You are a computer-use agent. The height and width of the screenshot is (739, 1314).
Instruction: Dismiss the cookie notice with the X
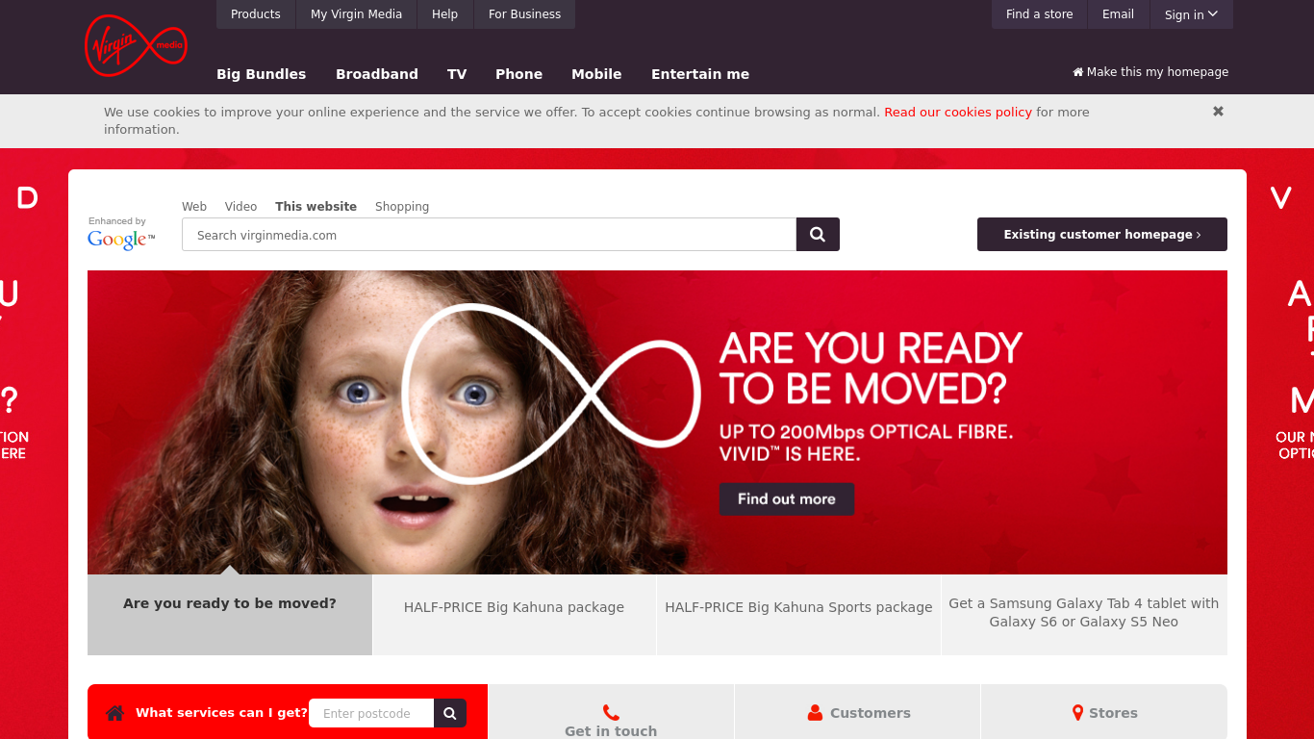click(1218, 112)
